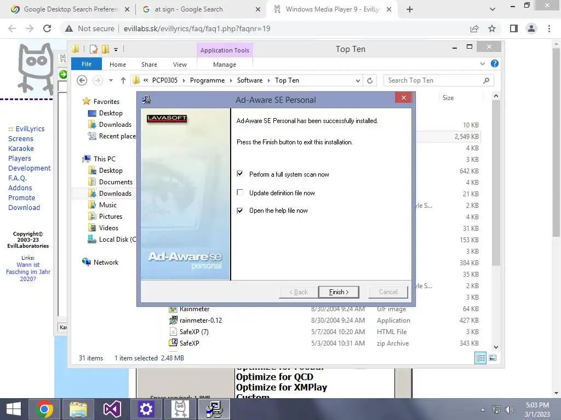Open the Manage ribbon tab

[x=225, y=65]
